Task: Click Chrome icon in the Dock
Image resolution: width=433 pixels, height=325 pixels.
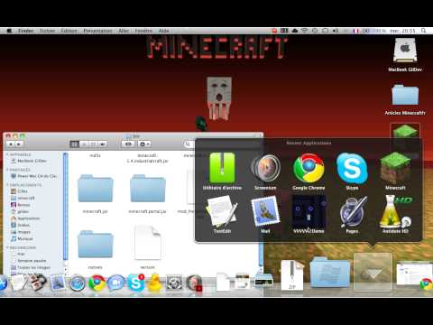Action: (x=97, y=283)
